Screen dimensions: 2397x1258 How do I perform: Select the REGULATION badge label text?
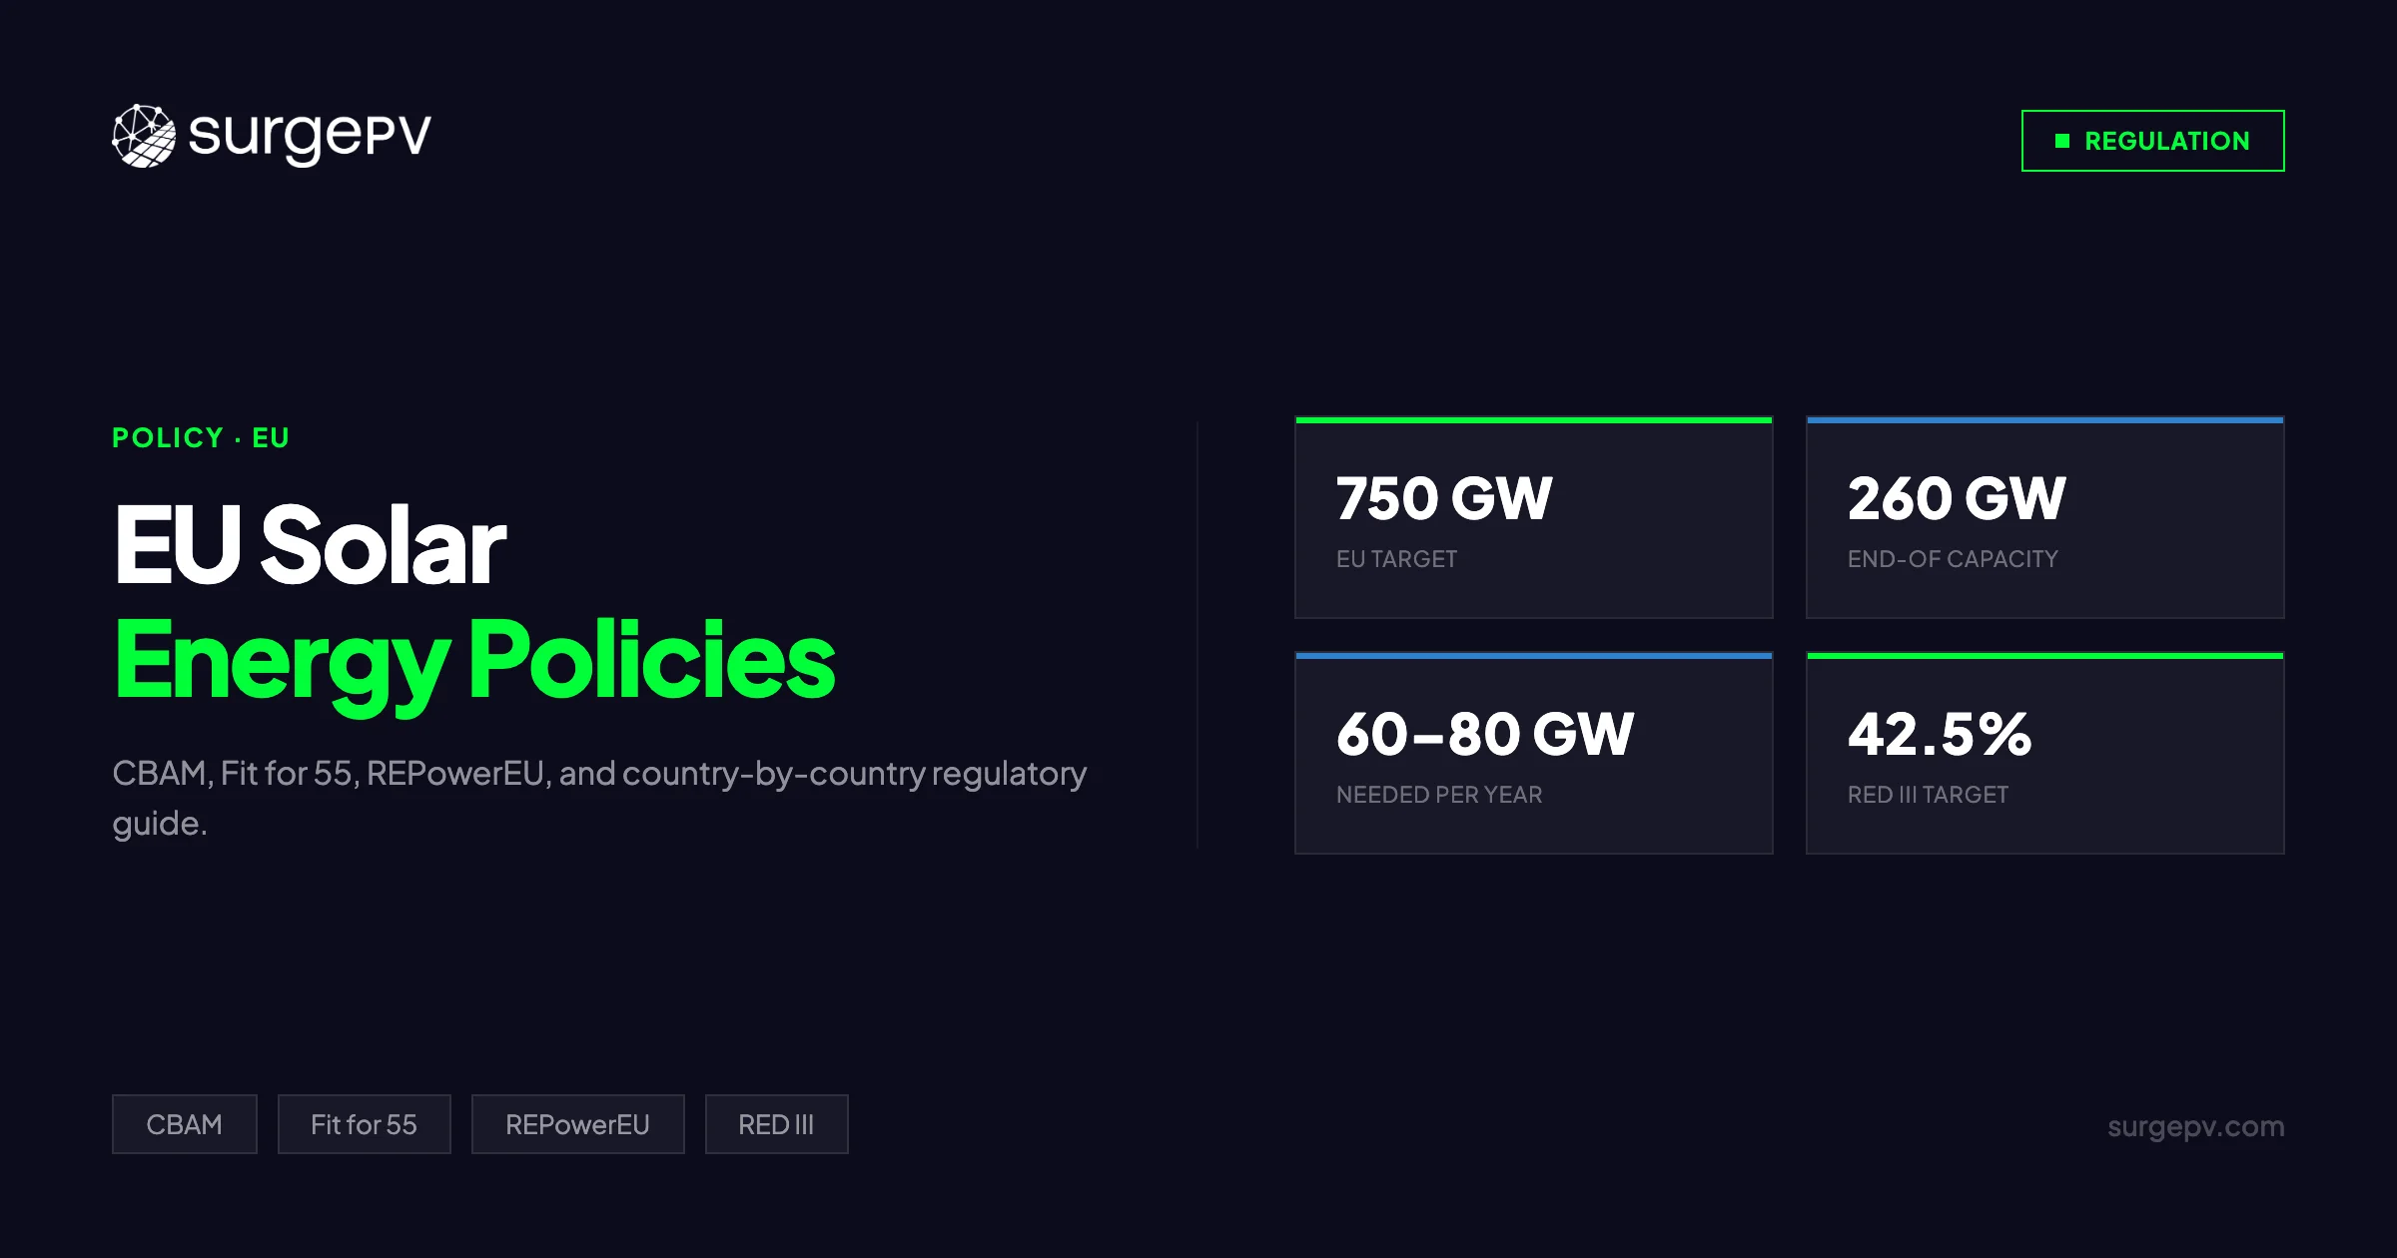(2166, 141)
